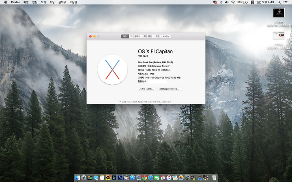Screen dimensions: 292x182
Task: Switch to the 지원 tab
Action: [157, 36]
